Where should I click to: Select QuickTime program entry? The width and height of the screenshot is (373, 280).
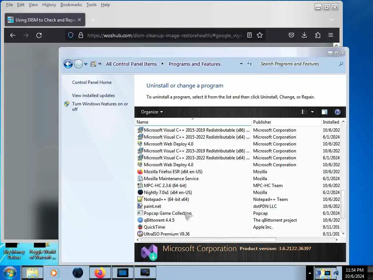point(154,227)
